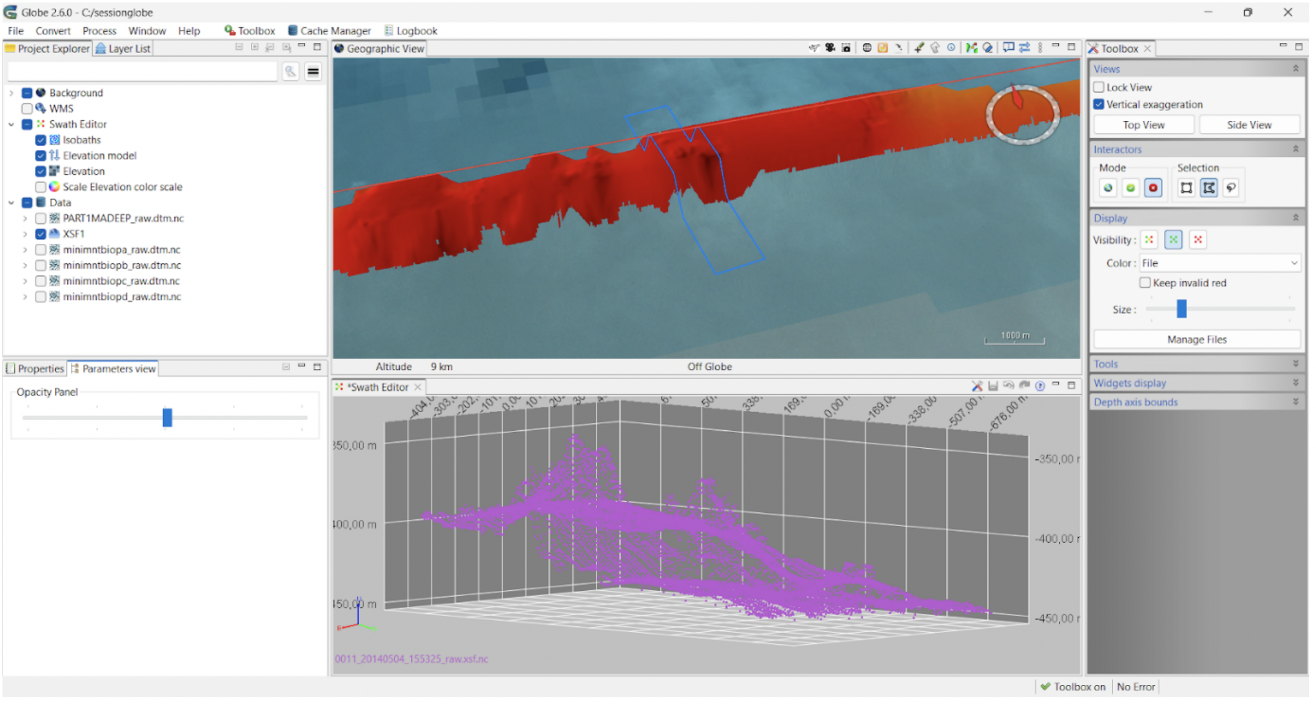The width and height of the screenshot is (1316, 701).
Task: Choose the polygon Selection tool
Action: (1209, 187)
